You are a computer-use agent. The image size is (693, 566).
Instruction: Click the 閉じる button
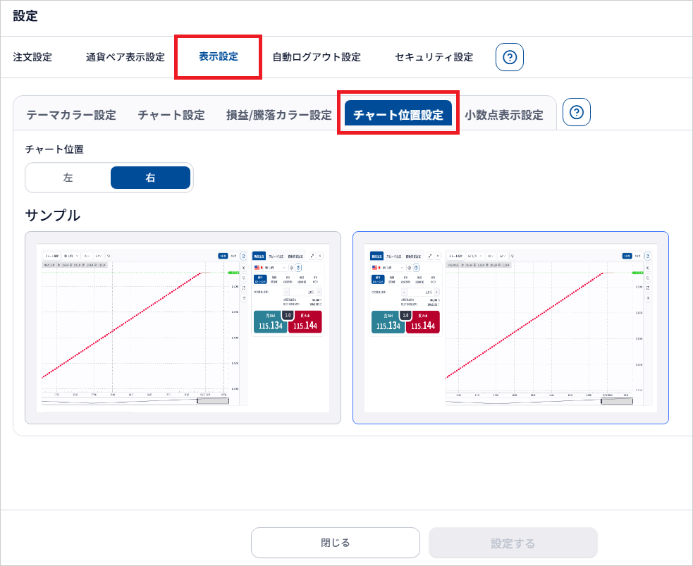pyautogui.click(x=336, y=543)
